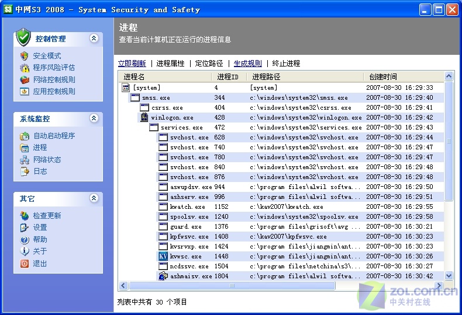Click the 自动启动程序 icon
This screenshot has height=315, width=462.
click(x=25, y=136)
